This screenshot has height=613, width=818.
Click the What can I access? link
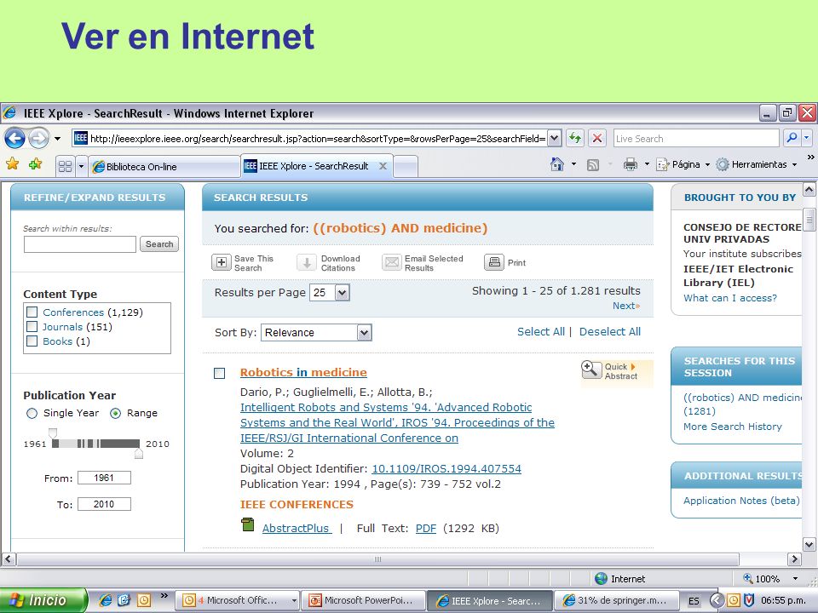click(730, 298)
